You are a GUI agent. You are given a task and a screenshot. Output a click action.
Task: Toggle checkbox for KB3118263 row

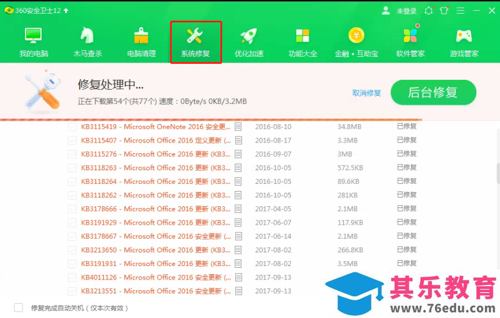tap(72, 168)
